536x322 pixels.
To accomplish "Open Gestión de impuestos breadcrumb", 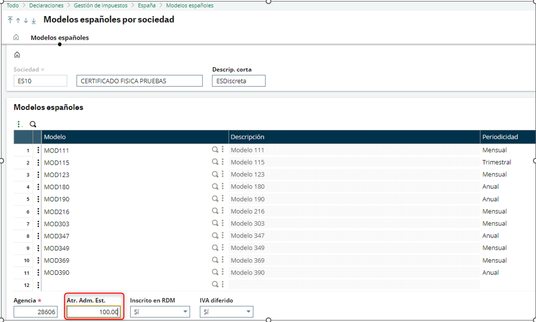I will 101,6.
